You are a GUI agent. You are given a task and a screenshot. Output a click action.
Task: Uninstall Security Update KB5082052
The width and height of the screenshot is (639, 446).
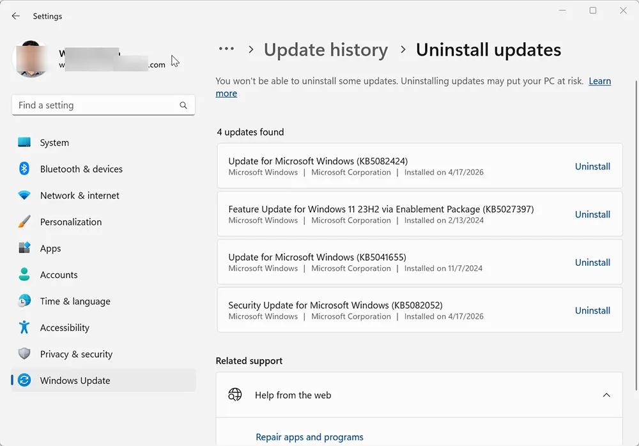click(592, 311)
